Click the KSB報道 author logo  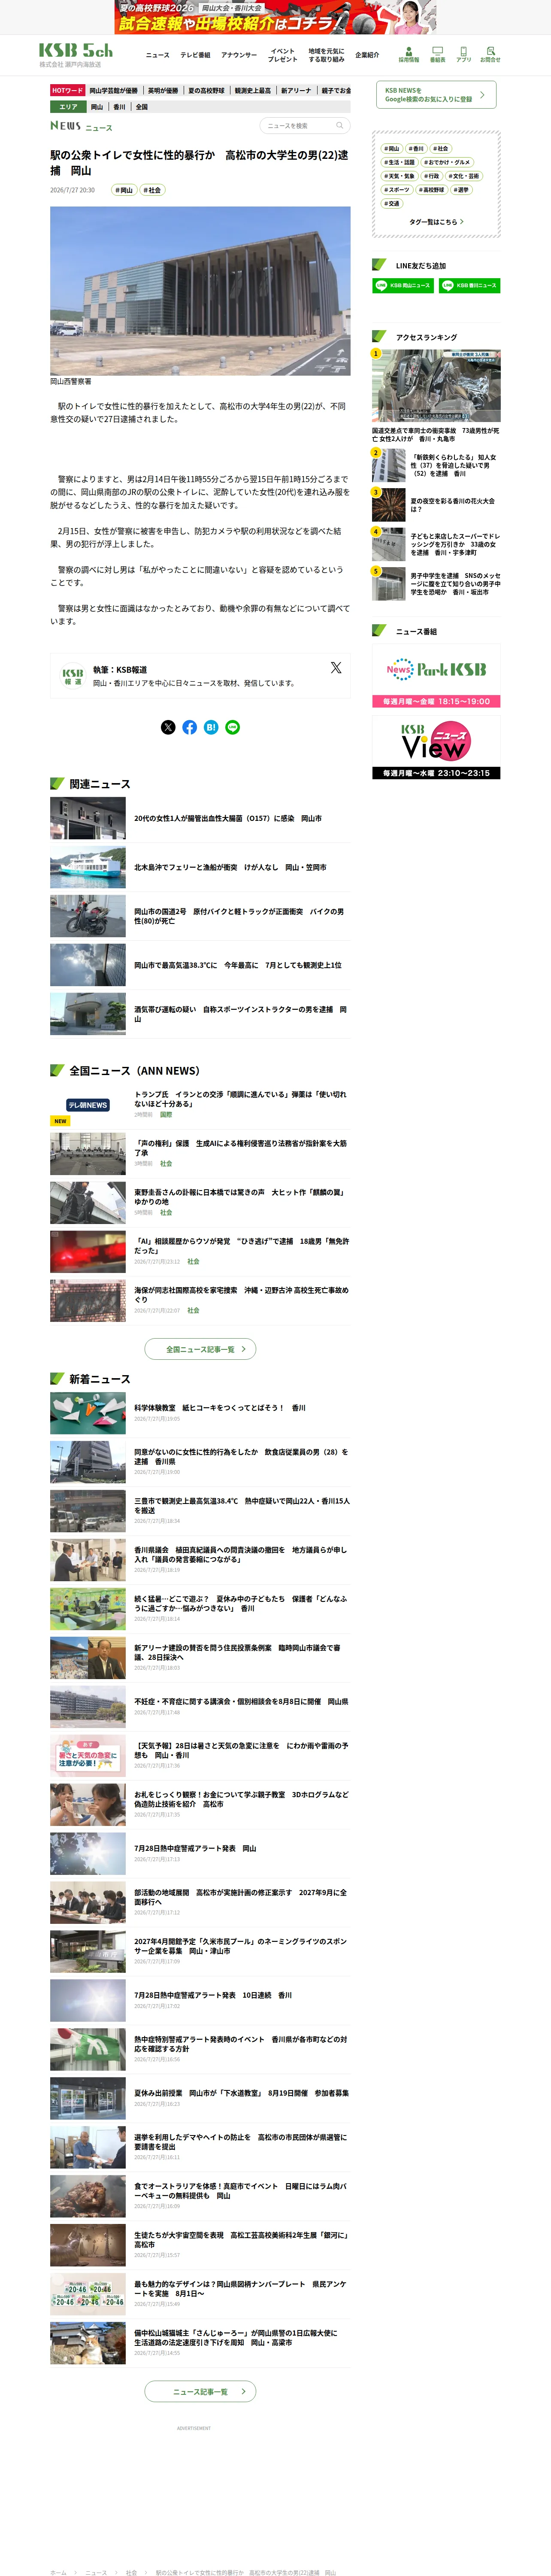(x=73, y=677)
